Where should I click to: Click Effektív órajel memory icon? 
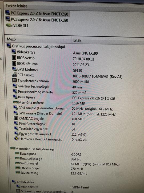[x=18, y=168]
